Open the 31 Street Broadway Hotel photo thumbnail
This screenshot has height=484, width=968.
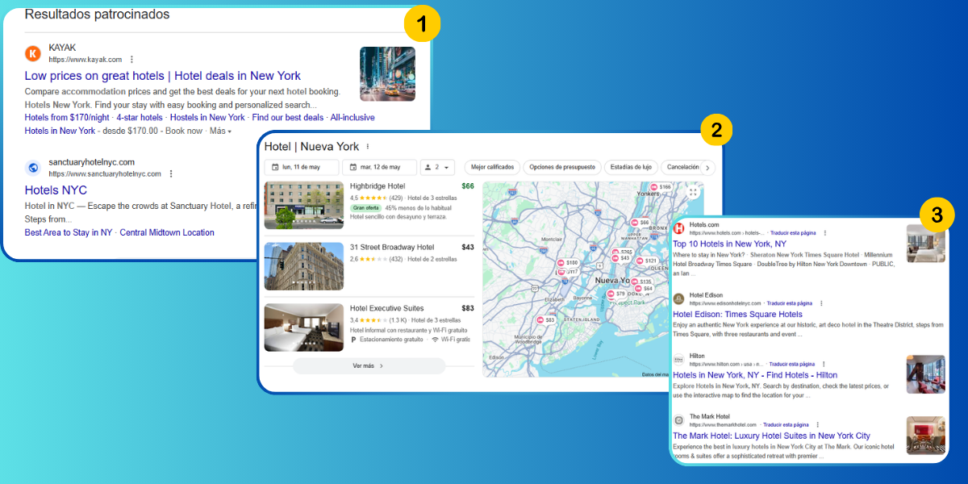[x=303, y=266]
